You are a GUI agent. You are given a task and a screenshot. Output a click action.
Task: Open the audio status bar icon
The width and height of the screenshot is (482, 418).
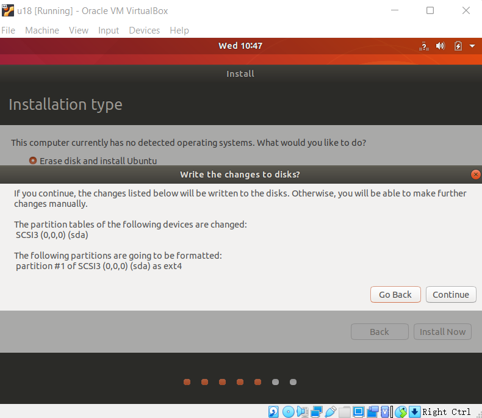(303, 412)
